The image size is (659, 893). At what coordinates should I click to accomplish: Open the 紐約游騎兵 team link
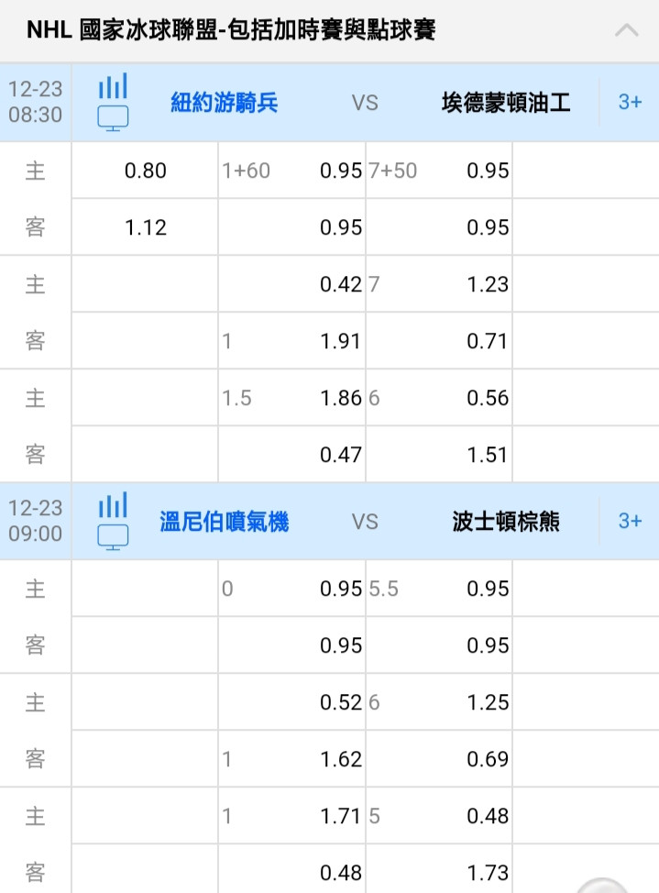coord(225,103)
